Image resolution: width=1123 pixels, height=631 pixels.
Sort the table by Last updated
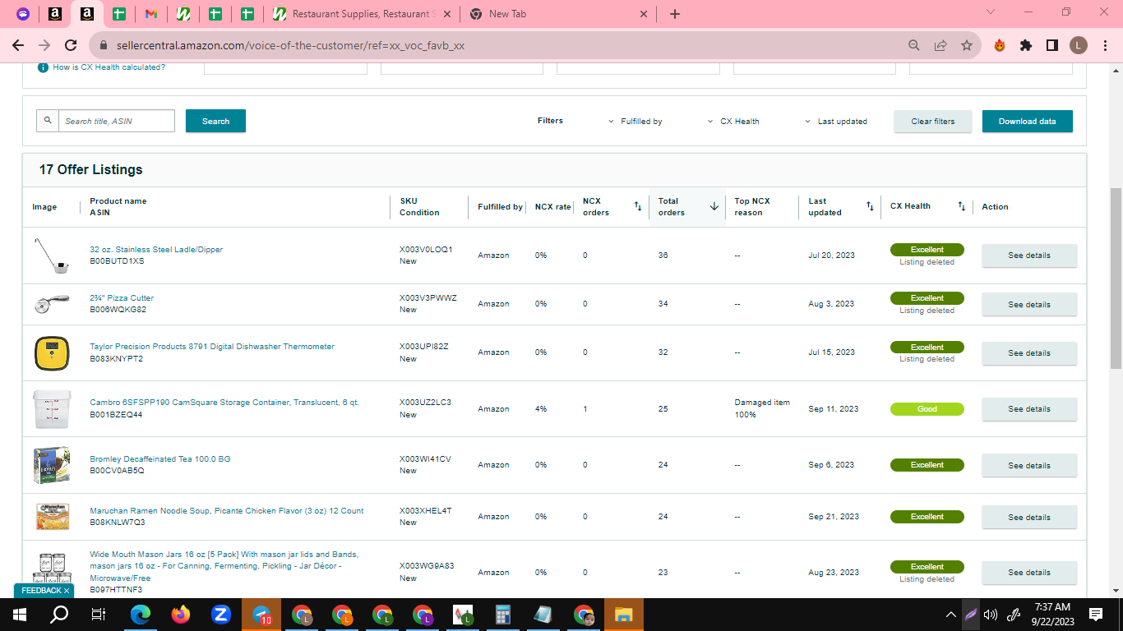(x=870, y=206)
